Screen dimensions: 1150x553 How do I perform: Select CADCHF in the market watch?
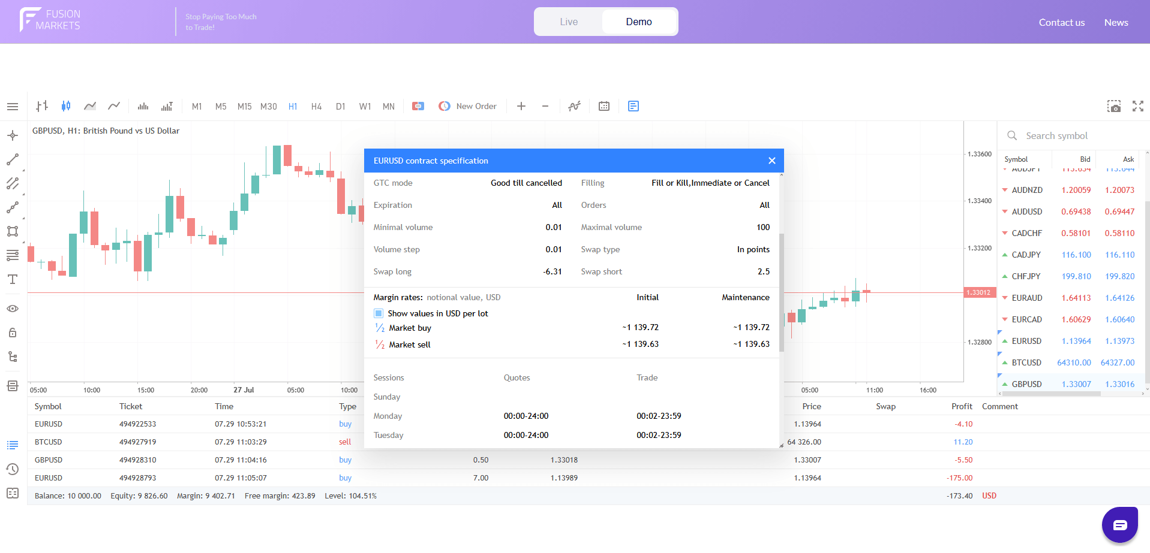click(x=1071, y=233)
